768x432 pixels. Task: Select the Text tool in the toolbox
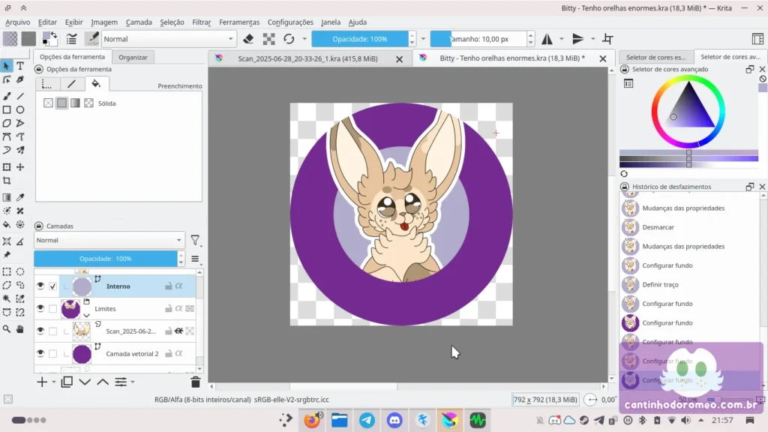[20, 66]
